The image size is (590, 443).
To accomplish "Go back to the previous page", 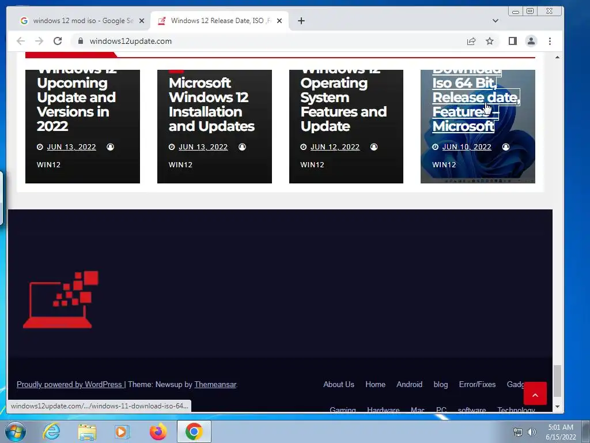I will pyautogui.click(x=21, y=41).
